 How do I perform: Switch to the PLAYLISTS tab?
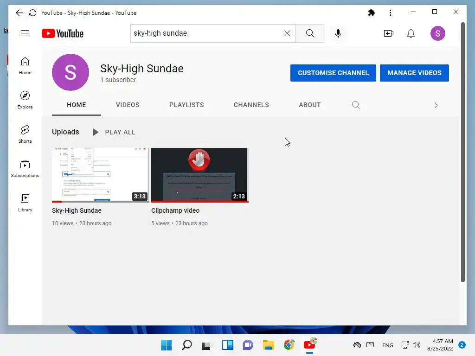[x=186, y=105]
